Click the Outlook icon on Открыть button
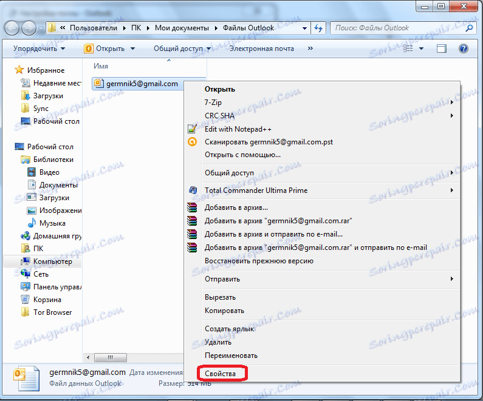Screen dimensions: 483x401 (x=89, y=49)
